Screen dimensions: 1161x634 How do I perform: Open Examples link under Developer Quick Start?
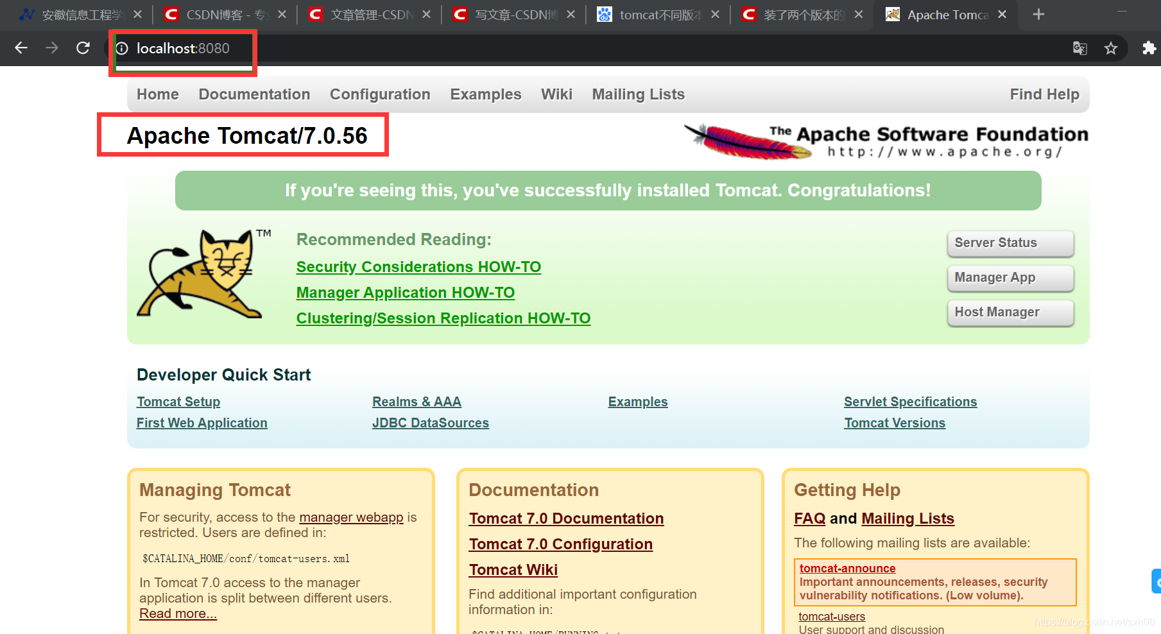click(638, 402)
